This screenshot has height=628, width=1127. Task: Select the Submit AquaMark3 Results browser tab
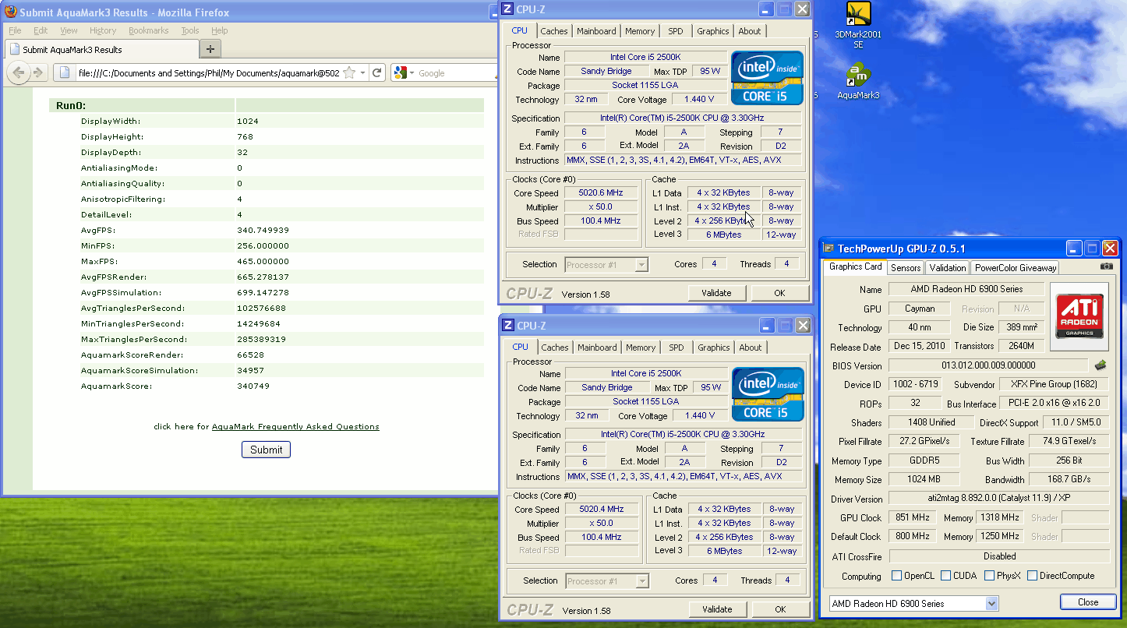tap(101, 49)
